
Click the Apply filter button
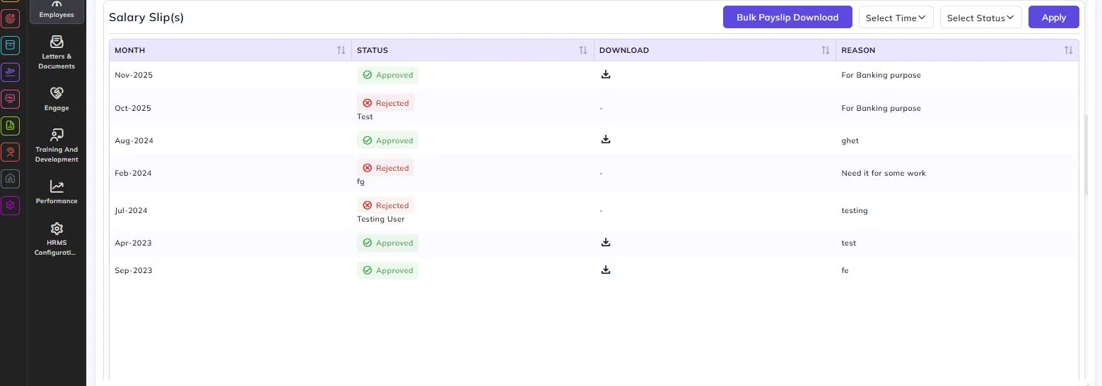tap(1054, 18)
